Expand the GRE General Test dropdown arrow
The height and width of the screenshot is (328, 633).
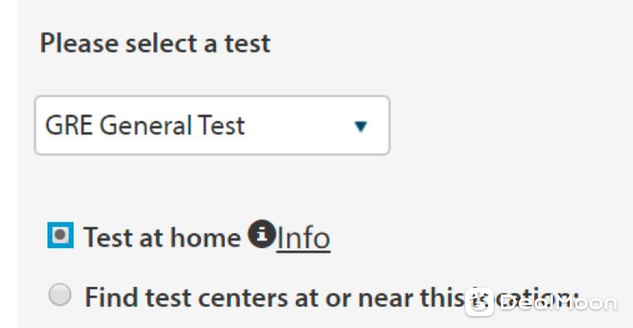(361, 126)
